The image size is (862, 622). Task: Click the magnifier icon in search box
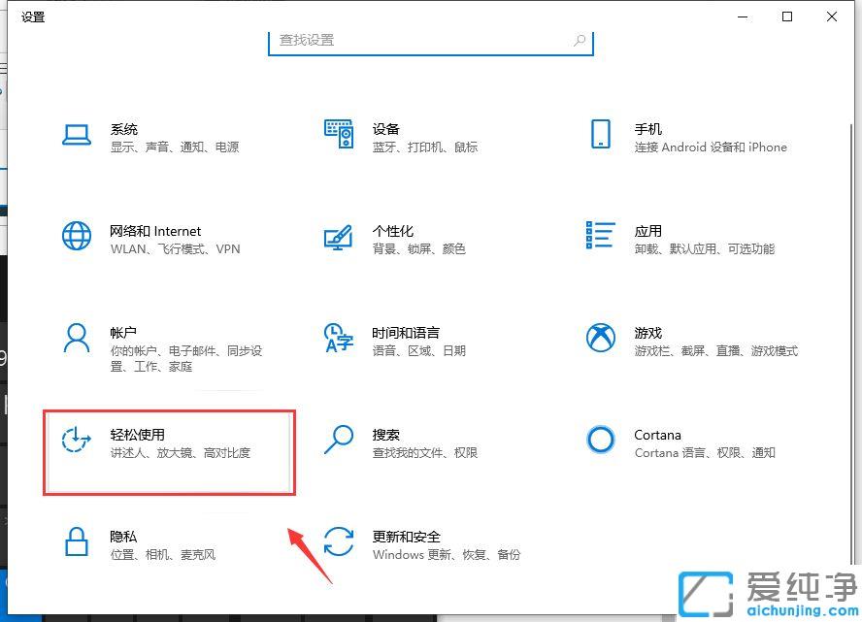point(579,40)
